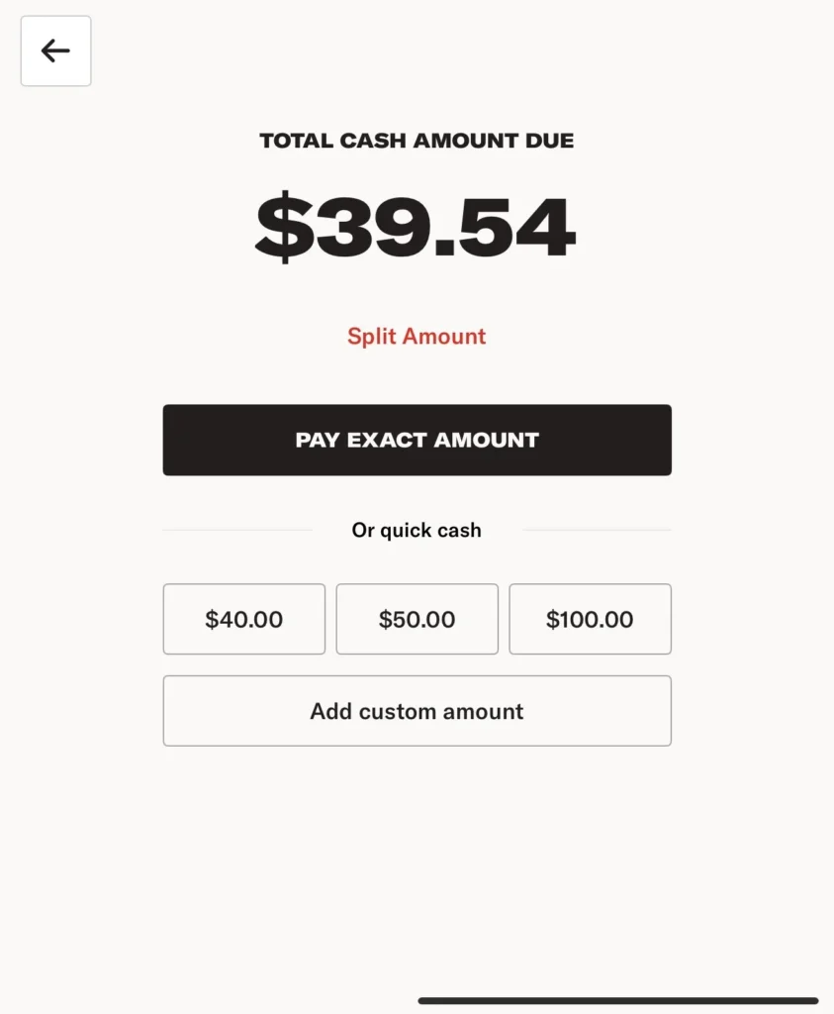The height and width of the screenshot is (1014, 834).
Task: Click Add custom amount
Action: [417, 711]
